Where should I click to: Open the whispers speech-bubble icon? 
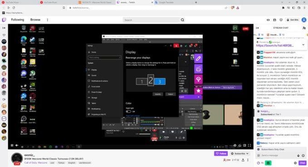pyautogui.click(x=281, y=20)
